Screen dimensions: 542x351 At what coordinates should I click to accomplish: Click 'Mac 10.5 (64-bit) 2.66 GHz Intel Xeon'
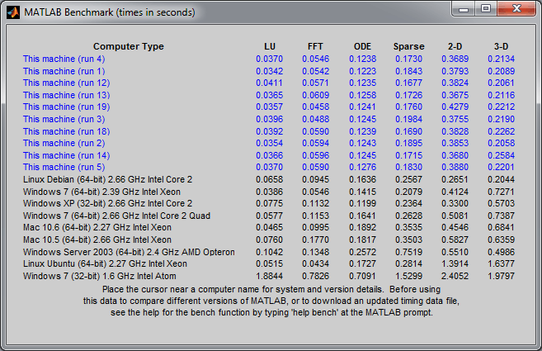[97, 240]
